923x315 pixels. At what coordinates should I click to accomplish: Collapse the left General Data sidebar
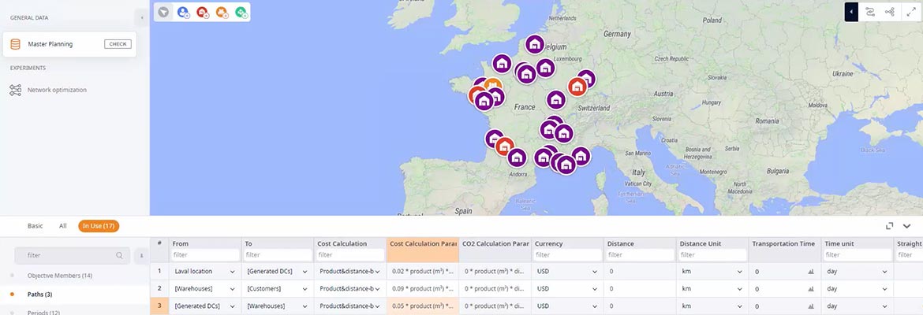click(x=141, y=17)
